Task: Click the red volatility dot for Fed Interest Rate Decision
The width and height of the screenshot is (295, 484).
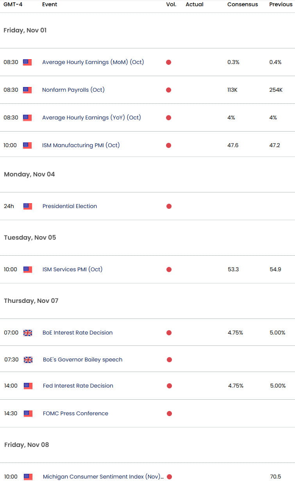Action: point(169,386)
